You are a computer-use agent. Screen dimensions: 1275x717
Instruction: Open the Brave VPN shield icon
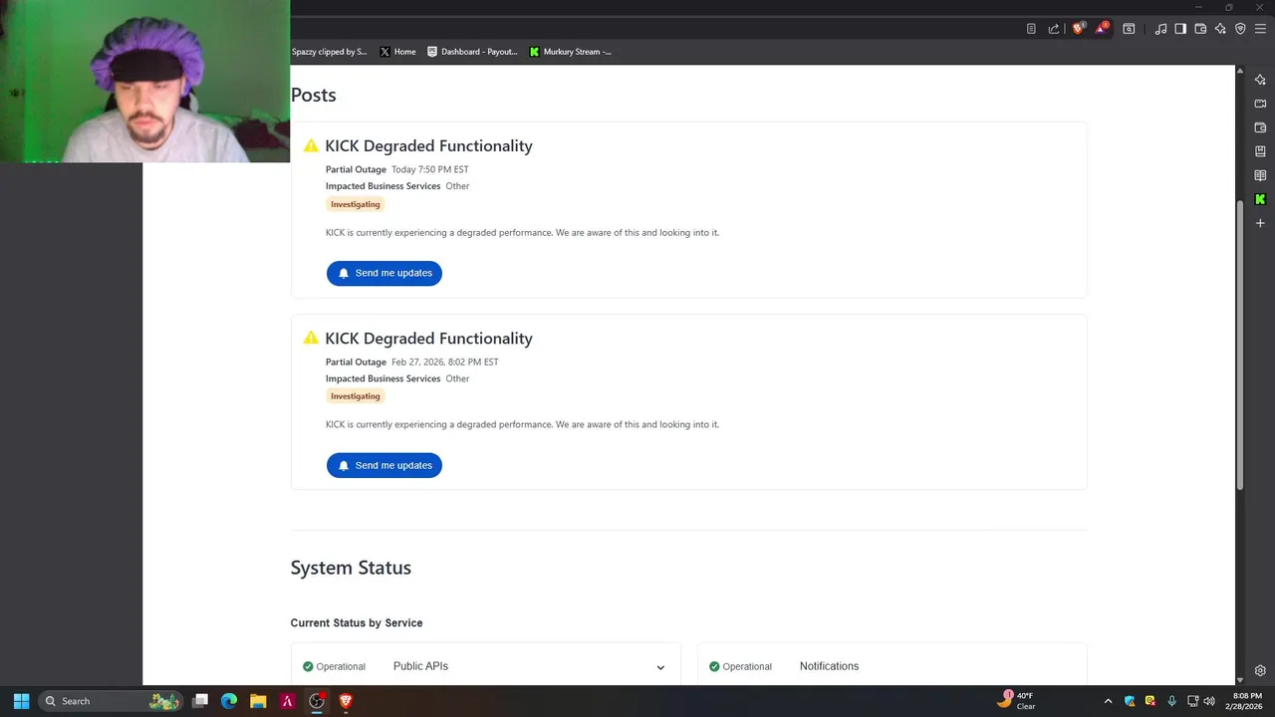1240,29
